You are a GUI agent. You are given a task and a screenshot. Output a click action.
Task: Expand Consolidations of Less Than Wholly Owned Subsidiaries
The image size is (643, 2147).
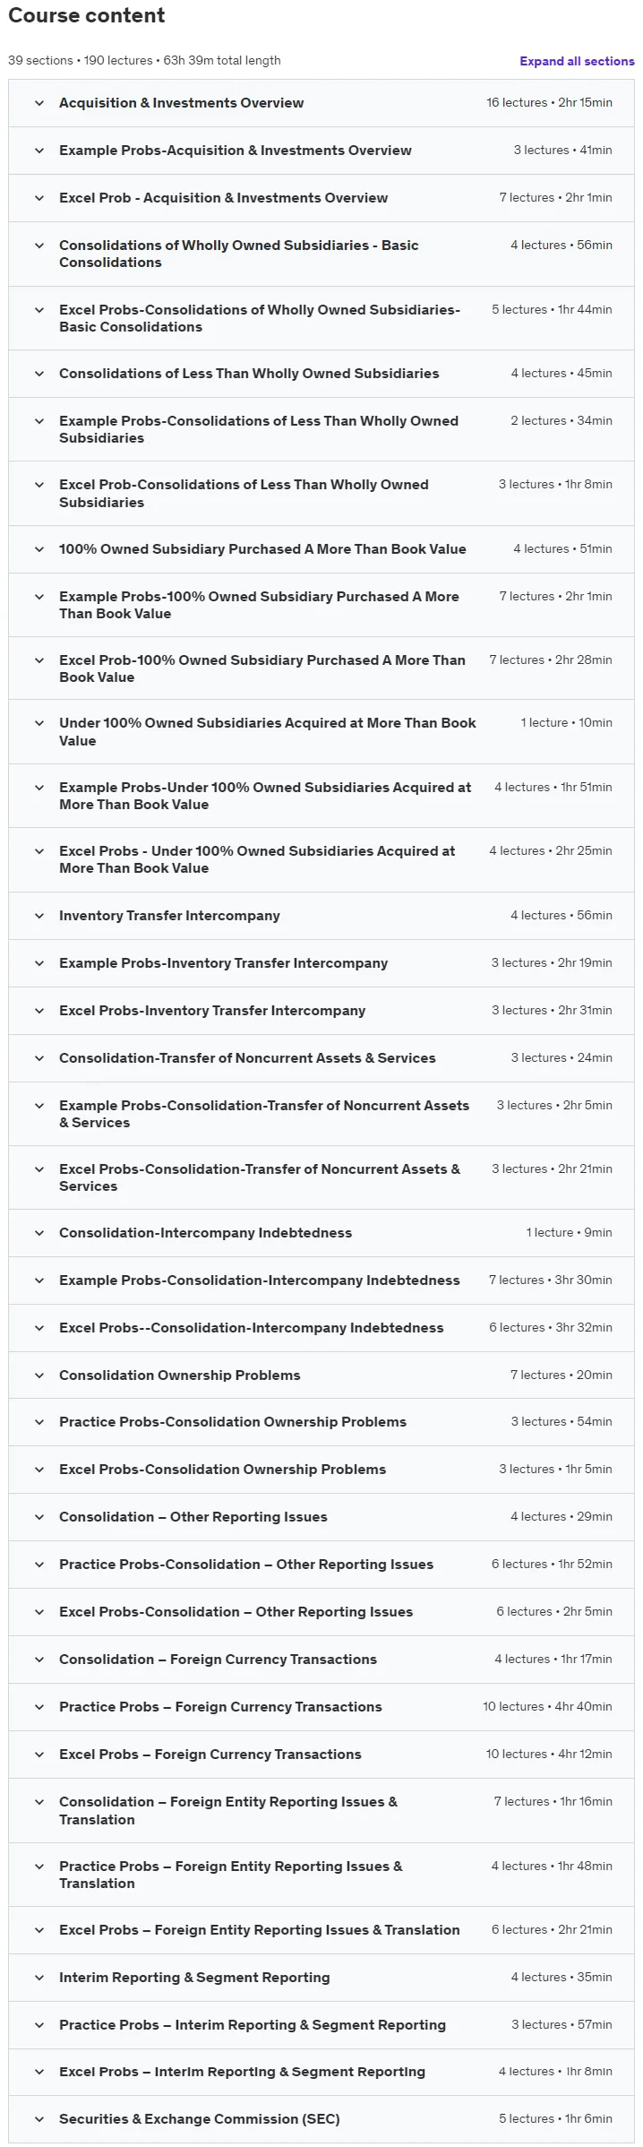coord(321,374)
